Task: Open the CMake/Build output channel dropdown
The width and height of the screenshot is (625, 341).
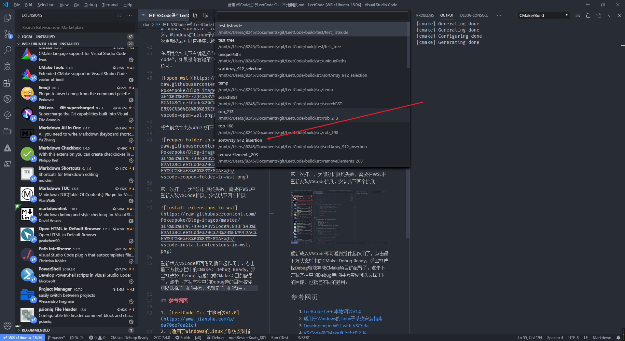Action: [543, 15]
